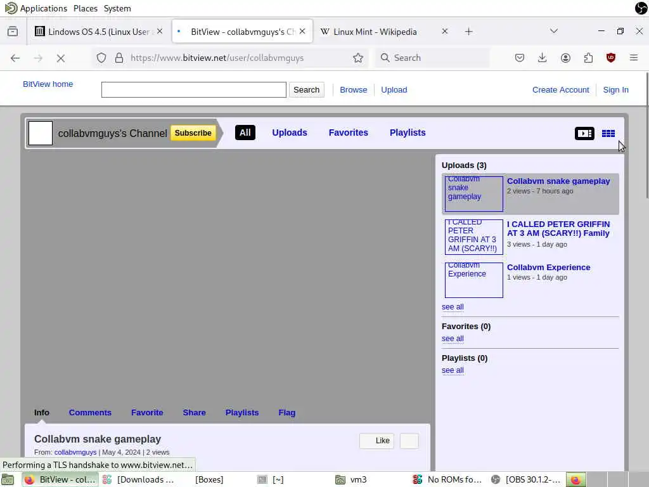Click the BitView search text box
The width and height of the screenshot is (649, 487).
pyautogui.click(x=194, y=90)
